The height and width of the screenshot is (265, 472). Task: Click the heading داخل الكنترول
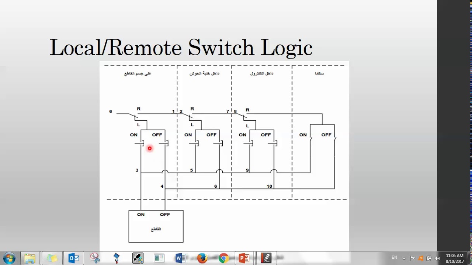(x=262, y=74)
